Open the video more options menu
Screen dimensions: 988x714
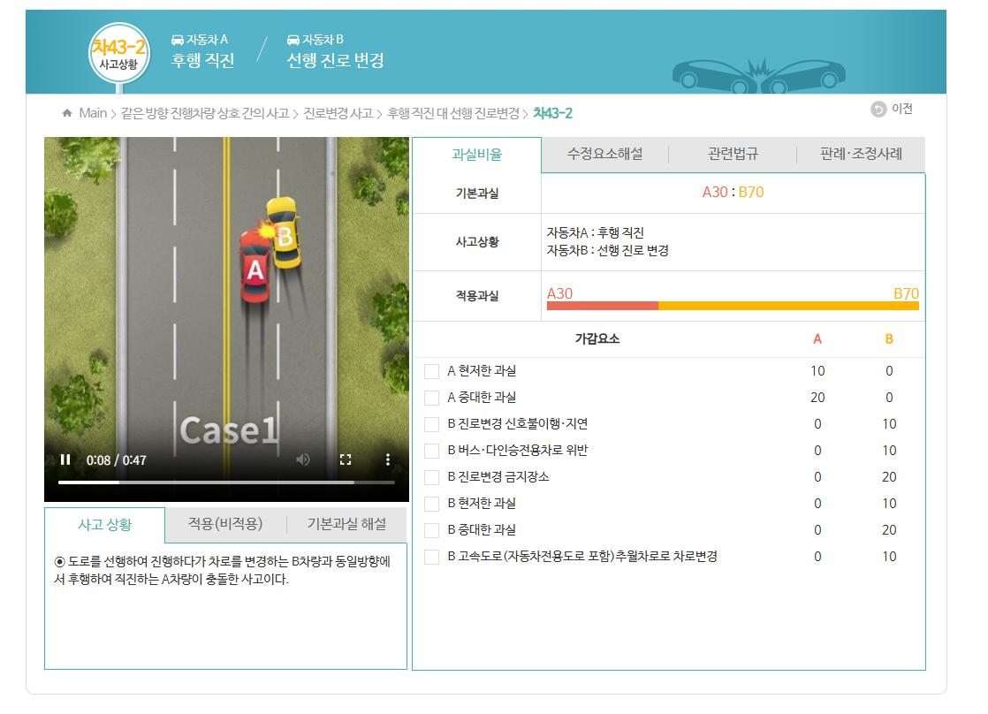coord(387,460)
